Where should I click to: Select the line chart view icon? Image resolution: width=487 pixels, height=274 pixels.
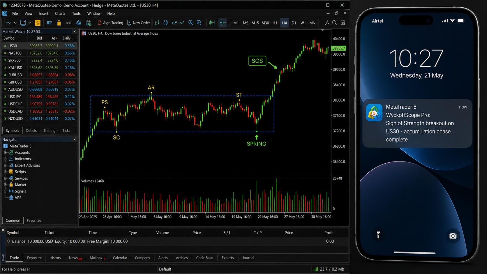174,23
